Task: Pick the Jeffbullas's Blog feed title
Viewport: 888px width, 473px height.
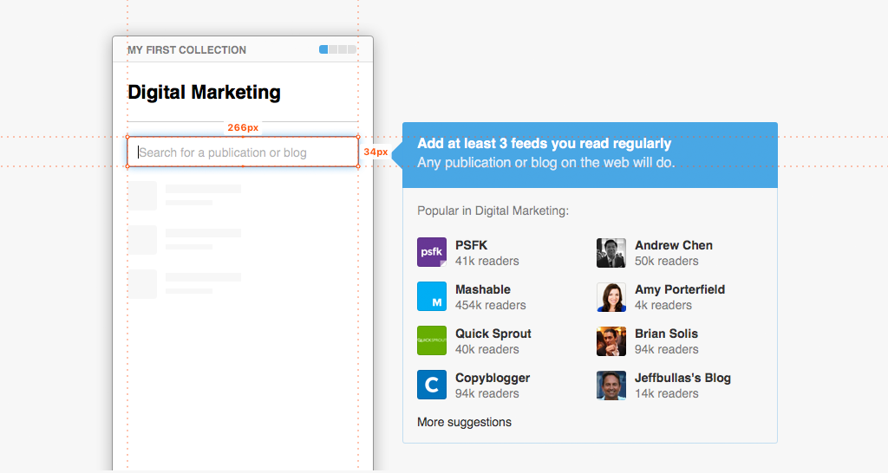Action: (682, 378)
